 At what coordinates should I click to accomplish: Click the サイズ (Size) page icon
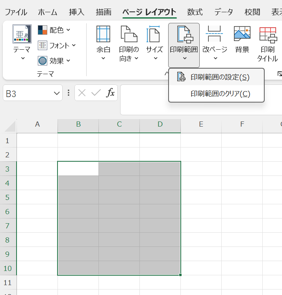coord(154,34)
